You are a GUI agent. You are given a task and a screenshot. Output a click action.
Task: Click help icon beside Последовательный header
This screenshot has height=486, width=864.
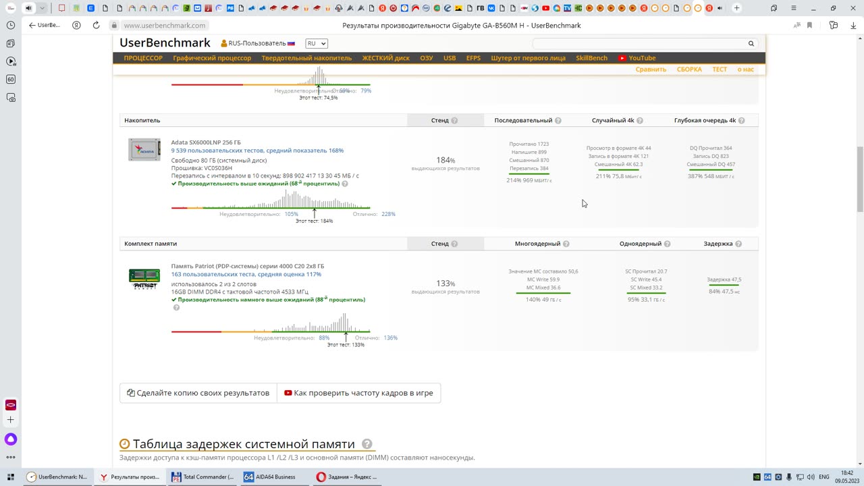pos(558,121)
